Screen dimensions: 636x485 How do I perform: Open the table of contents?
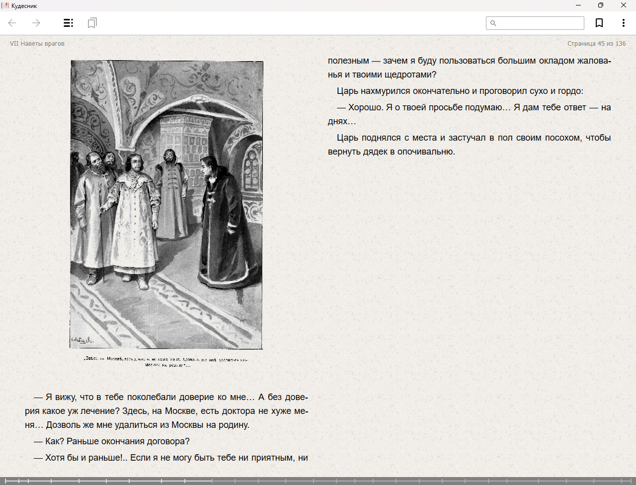(68, 23)
